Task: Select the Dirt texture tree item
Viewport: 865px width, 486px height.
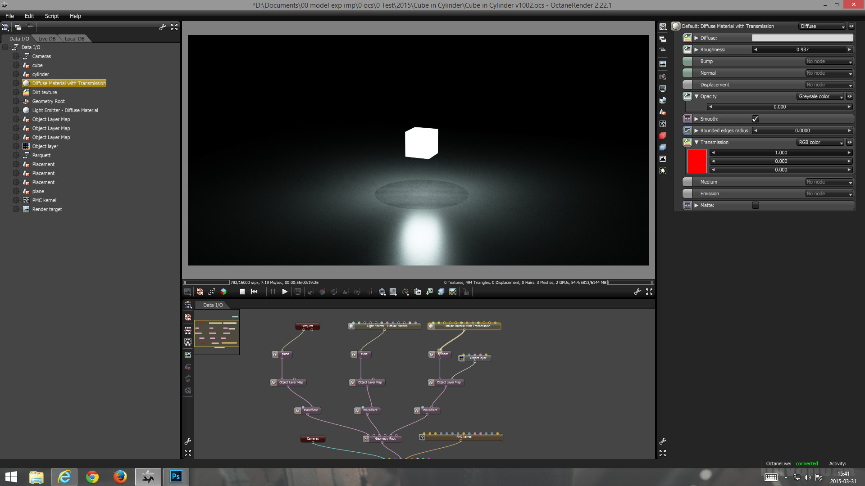Action: coord(45,92)
